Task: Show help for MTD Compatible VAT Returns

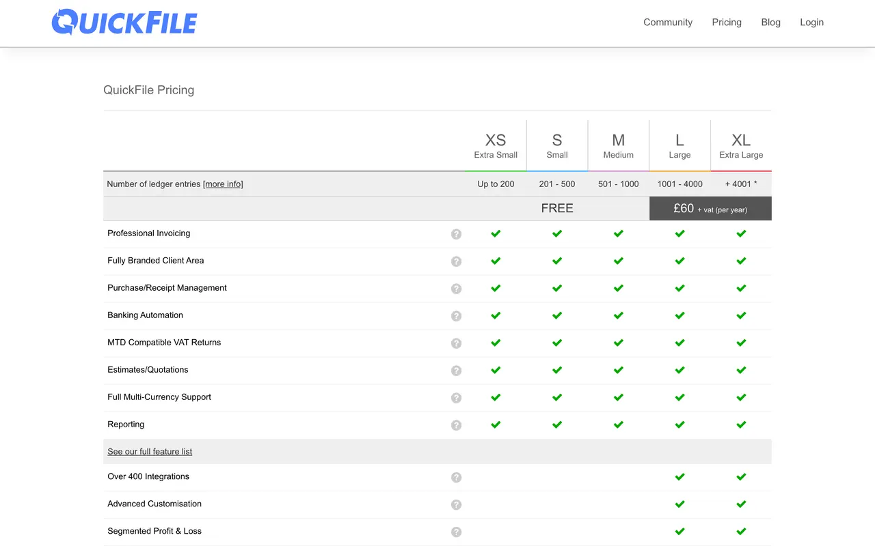Action: tap(456, 343)
